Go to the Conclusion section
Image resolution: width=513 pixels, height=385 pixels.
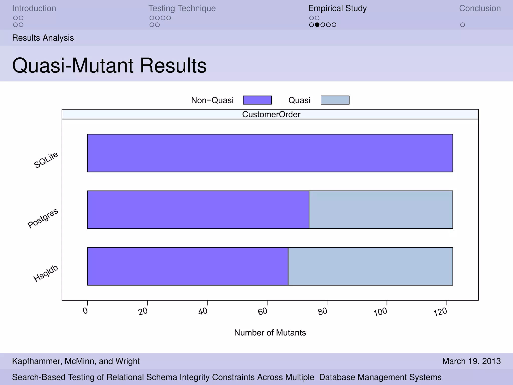[480, 8]
